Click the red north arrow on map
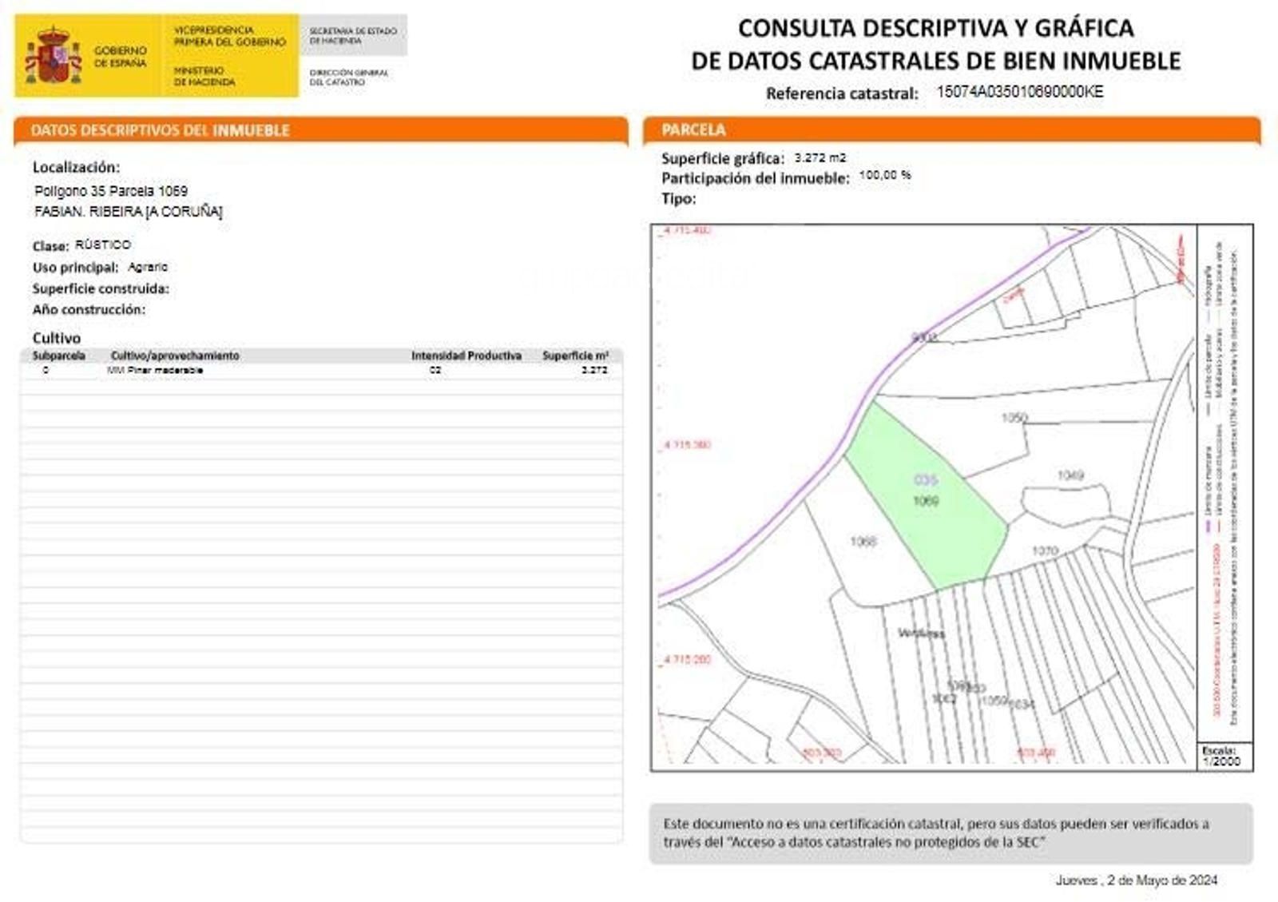 point(1180,257)
